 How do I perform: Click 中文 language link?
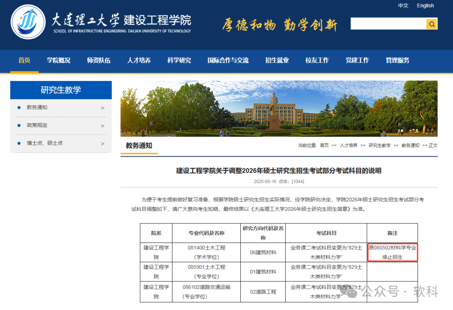point(403,5)
